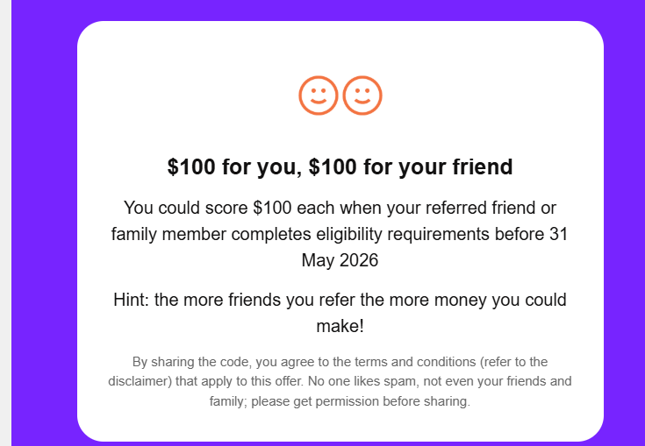Click the word "disclaimer" in the fine print

140,382
